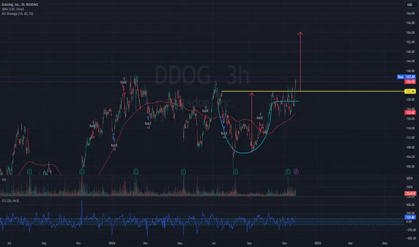Click the purple lightning event icon

pos(296,172)
